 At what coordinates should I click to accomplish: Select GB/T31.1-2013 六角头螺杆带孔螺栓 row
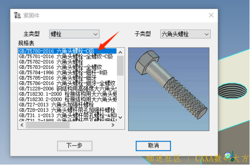pyautogui.click(x=67, y=115)
